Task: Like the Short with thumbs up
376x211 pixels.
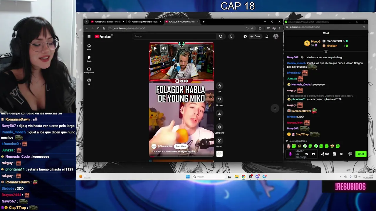Action: coord(219,86)
